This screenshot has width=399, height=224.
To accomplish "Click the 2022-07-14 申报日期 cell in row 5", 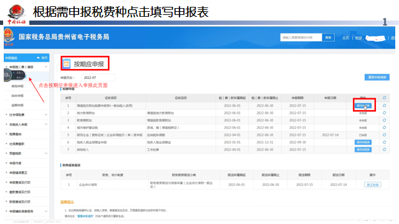I will point(330,135).
